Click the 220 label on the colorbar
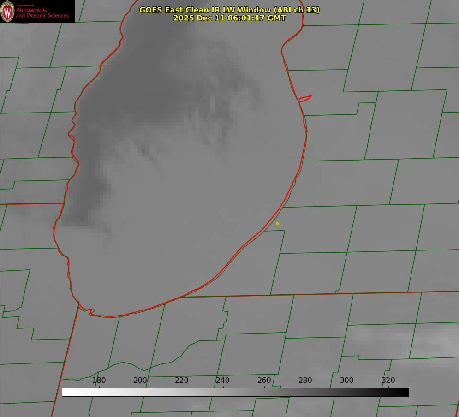This screenshot has width=459, height=417. pyautogui.click(x=182, y=381)
